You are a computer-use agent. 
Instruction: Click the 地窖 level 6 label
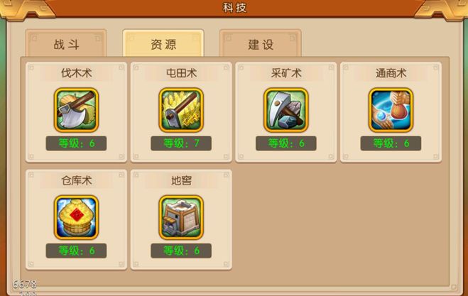pyautogui.click(x=181, y=251)
